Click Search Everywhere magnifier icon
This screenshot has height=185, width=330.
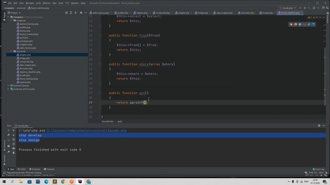pyautogui.click(x=327, y=8)
